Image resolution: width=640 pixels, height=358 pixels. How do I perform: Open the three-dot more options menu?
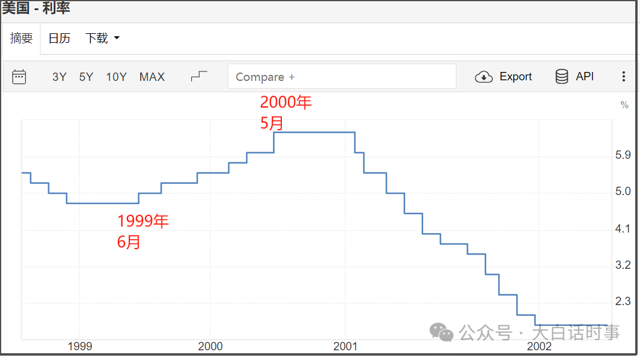pos(623,77)
